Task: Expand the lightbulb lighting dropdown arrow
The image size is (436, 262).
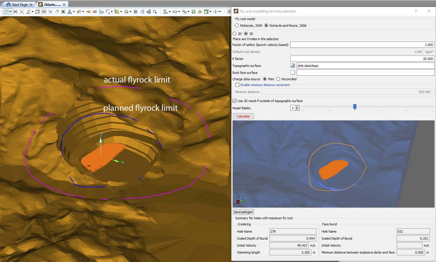Action: click(x=83, y=12)
